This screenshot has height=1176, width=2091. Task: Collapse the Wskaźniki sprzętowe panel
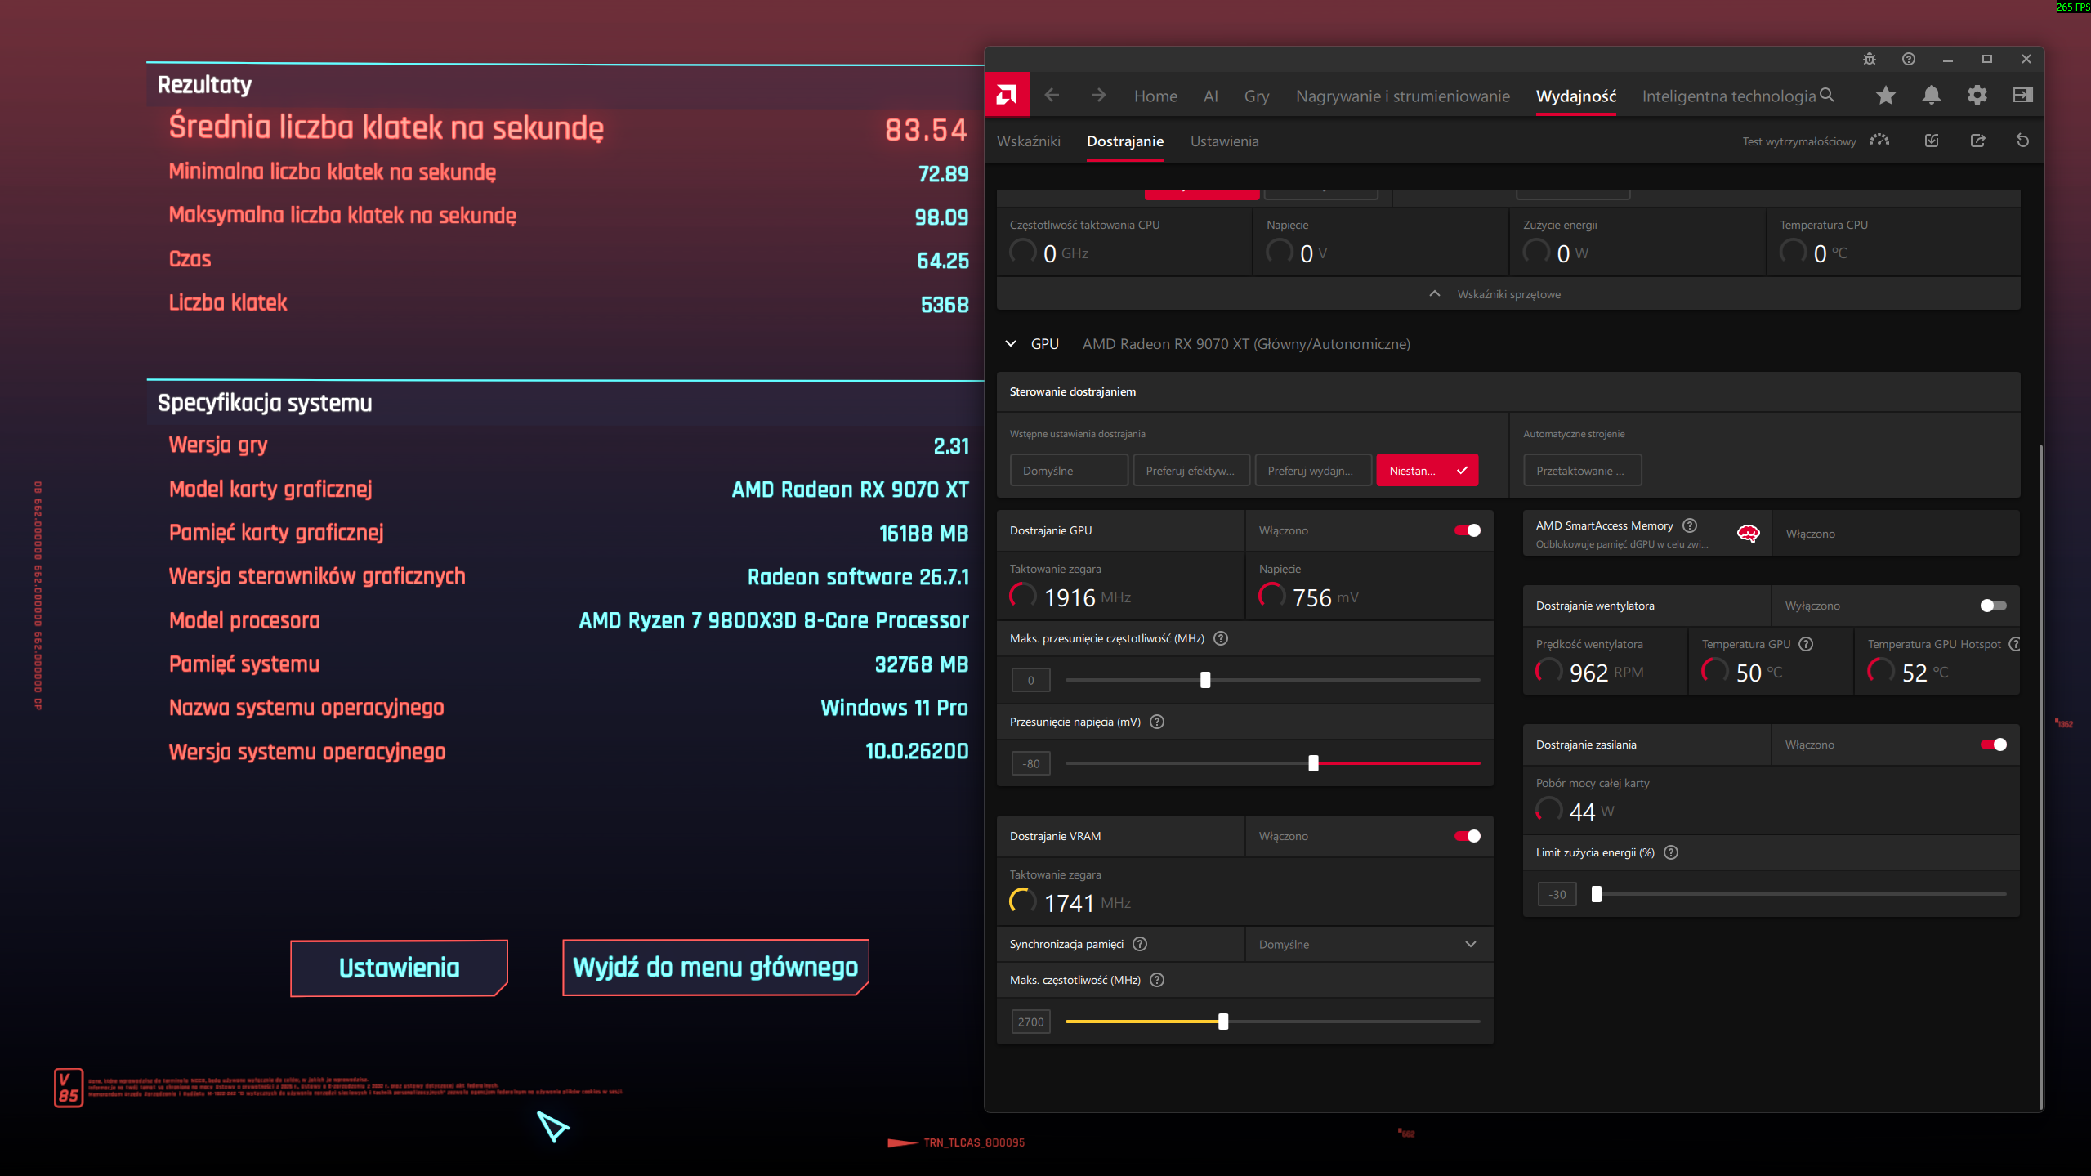1508,294
